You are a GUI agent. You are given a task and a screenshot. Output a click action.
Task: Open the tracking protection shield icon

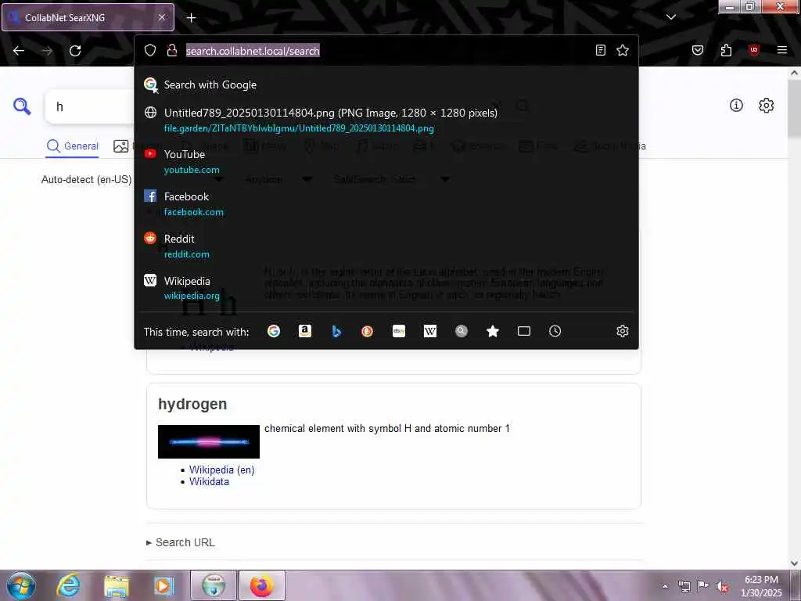(149, 50)
